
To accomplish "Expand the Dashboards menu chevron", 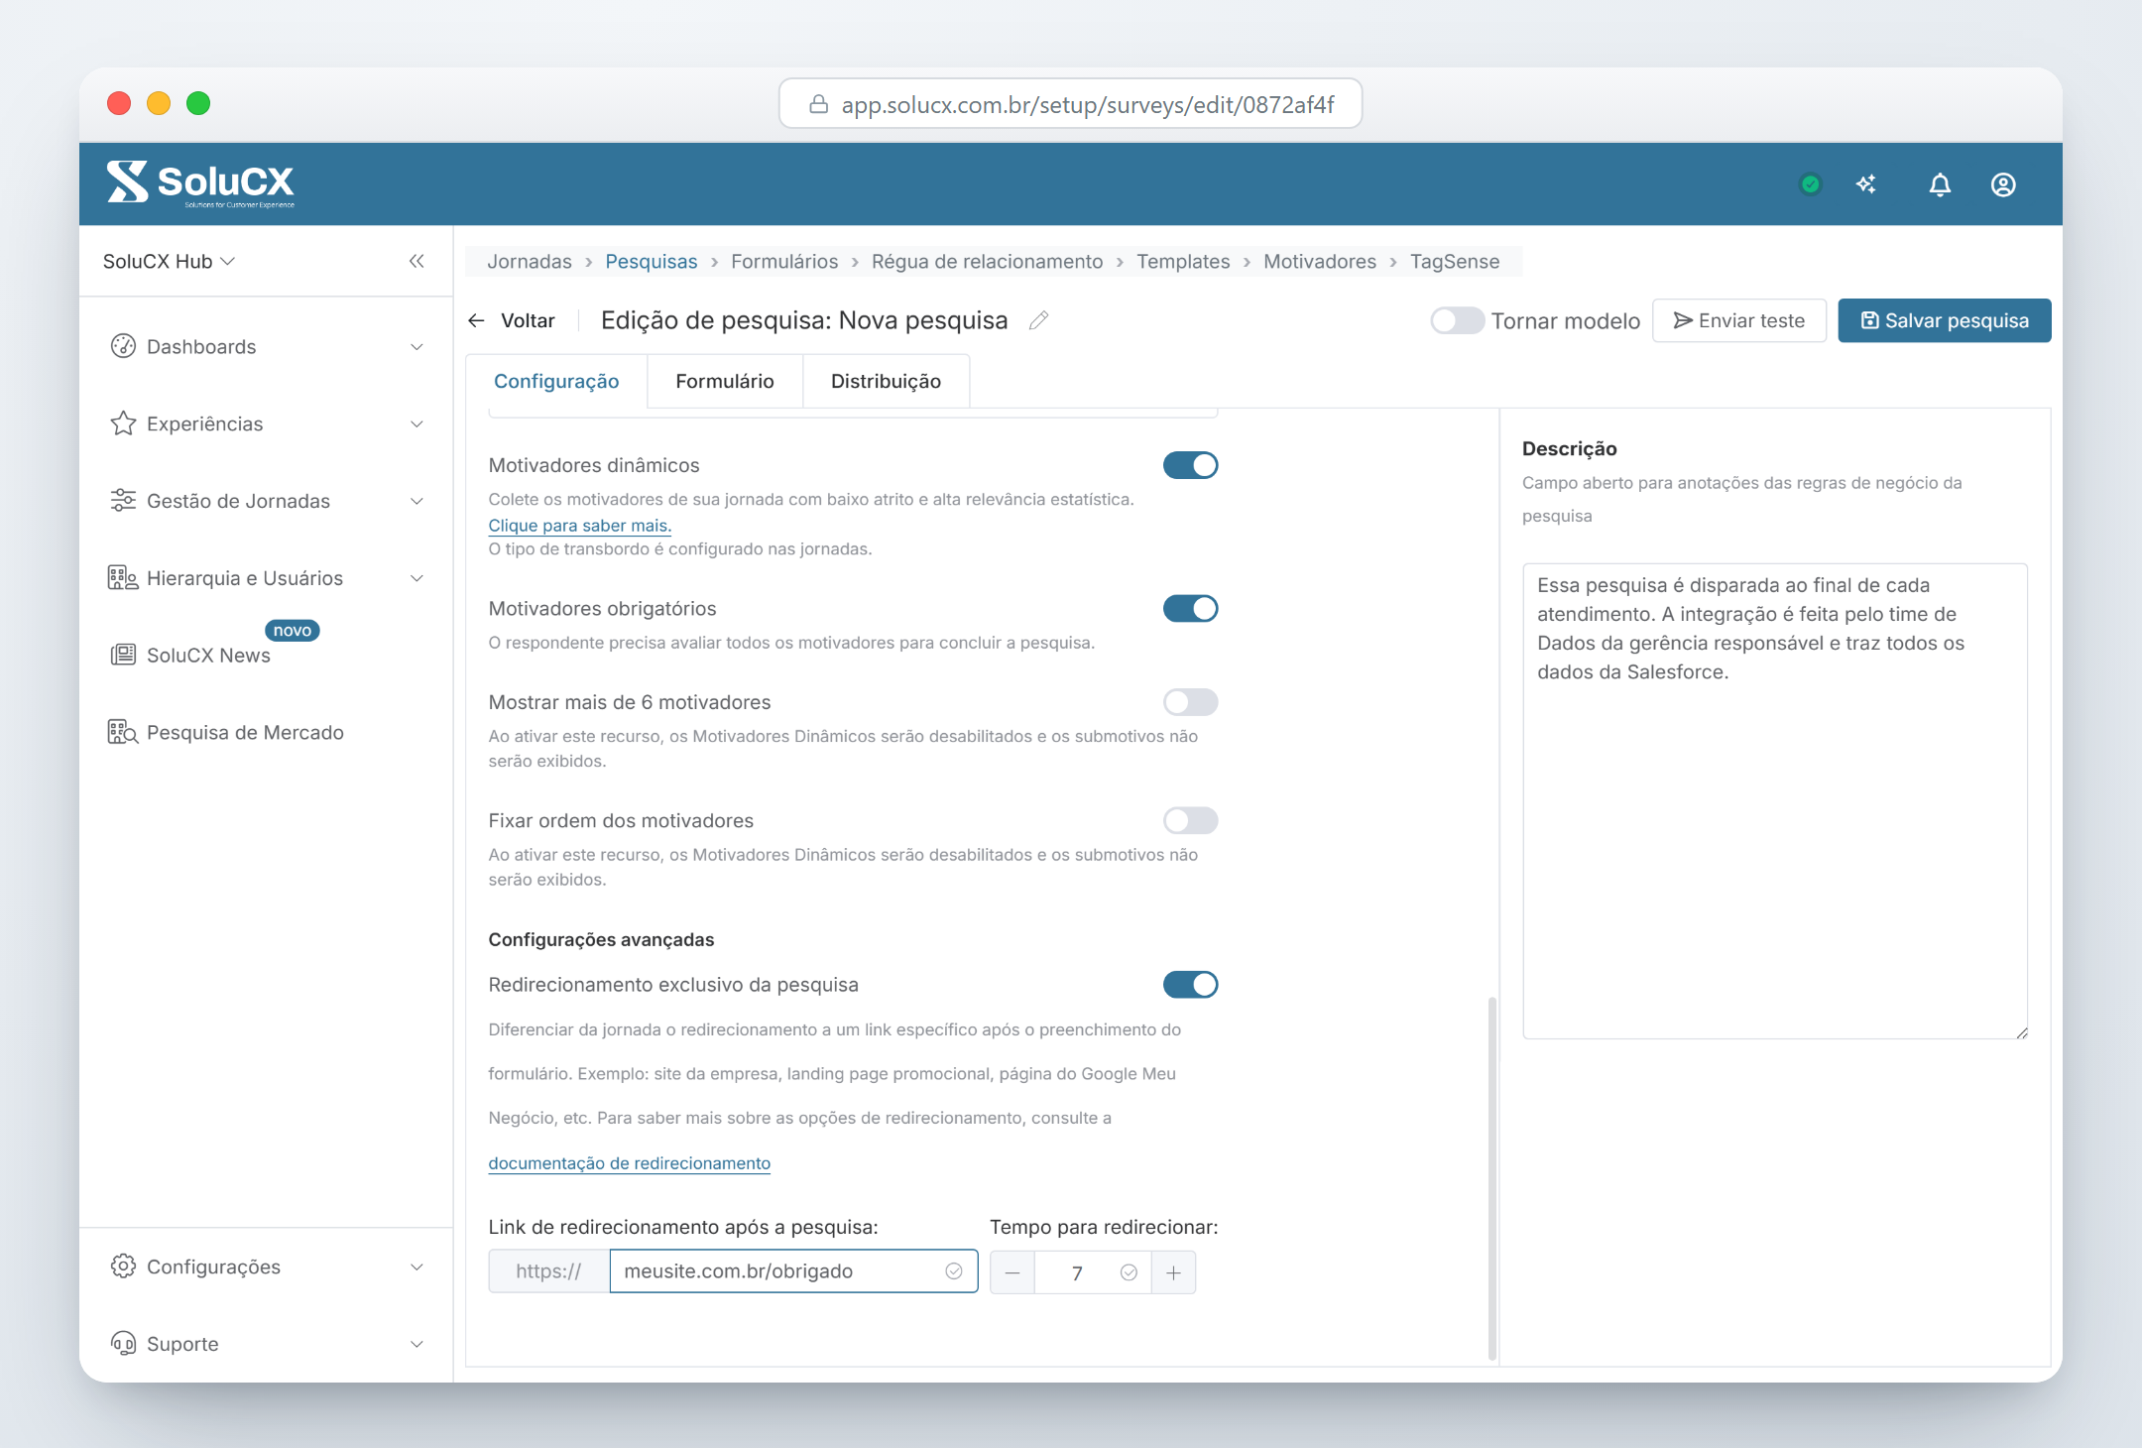I will point(416,347).
